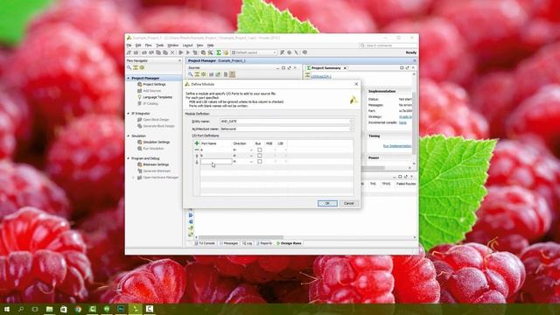Screen dimensions: 560x315
Task: Open the File menu
Action: 129,45
